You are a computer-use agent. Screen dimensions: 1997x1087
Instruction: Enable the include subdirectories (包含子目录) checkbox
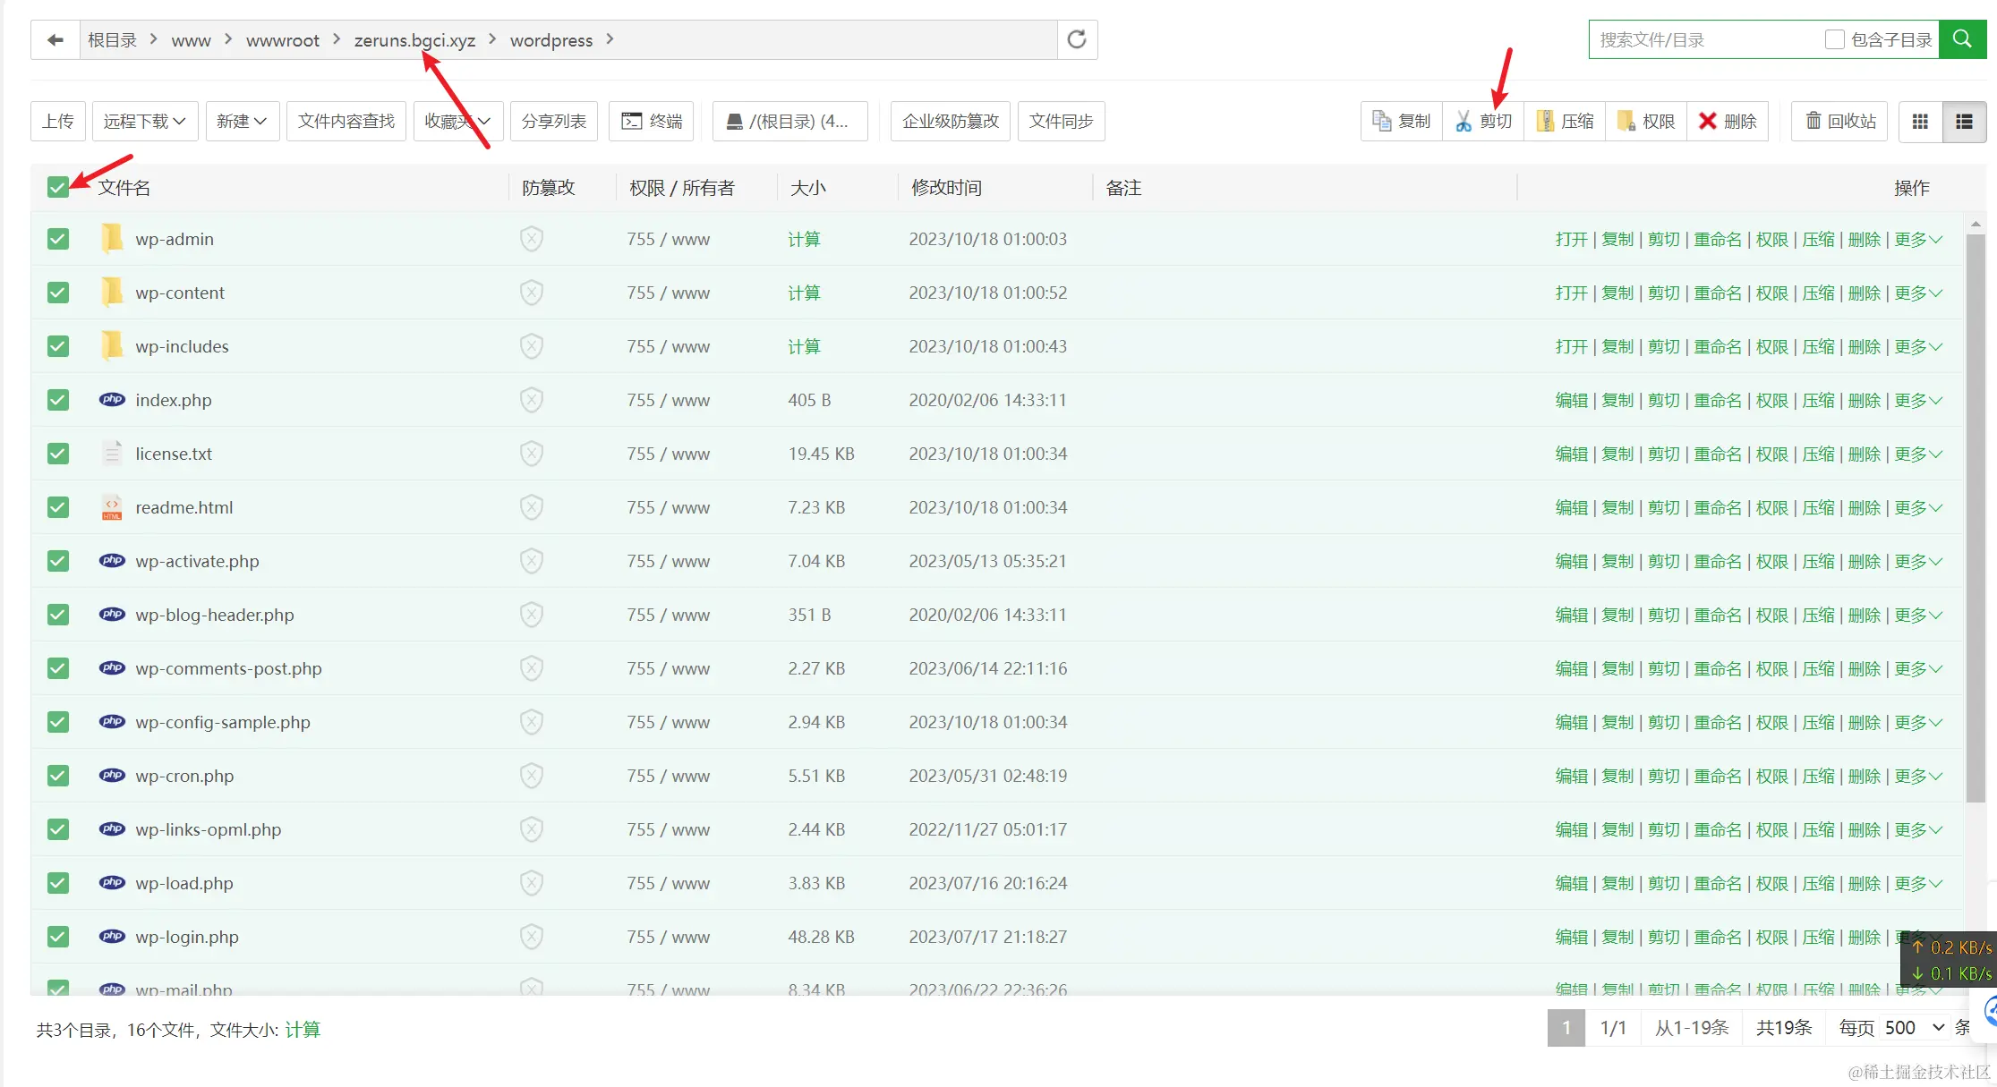(1834, 40)
